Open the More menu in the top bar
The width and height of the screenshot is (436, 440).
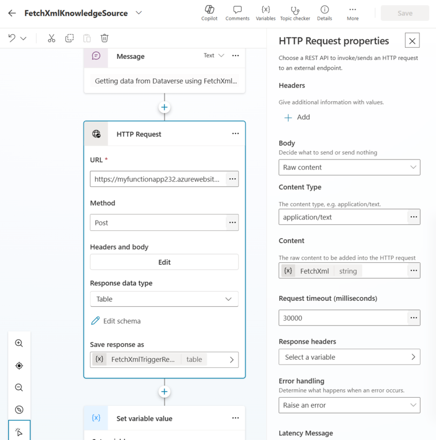353,13
